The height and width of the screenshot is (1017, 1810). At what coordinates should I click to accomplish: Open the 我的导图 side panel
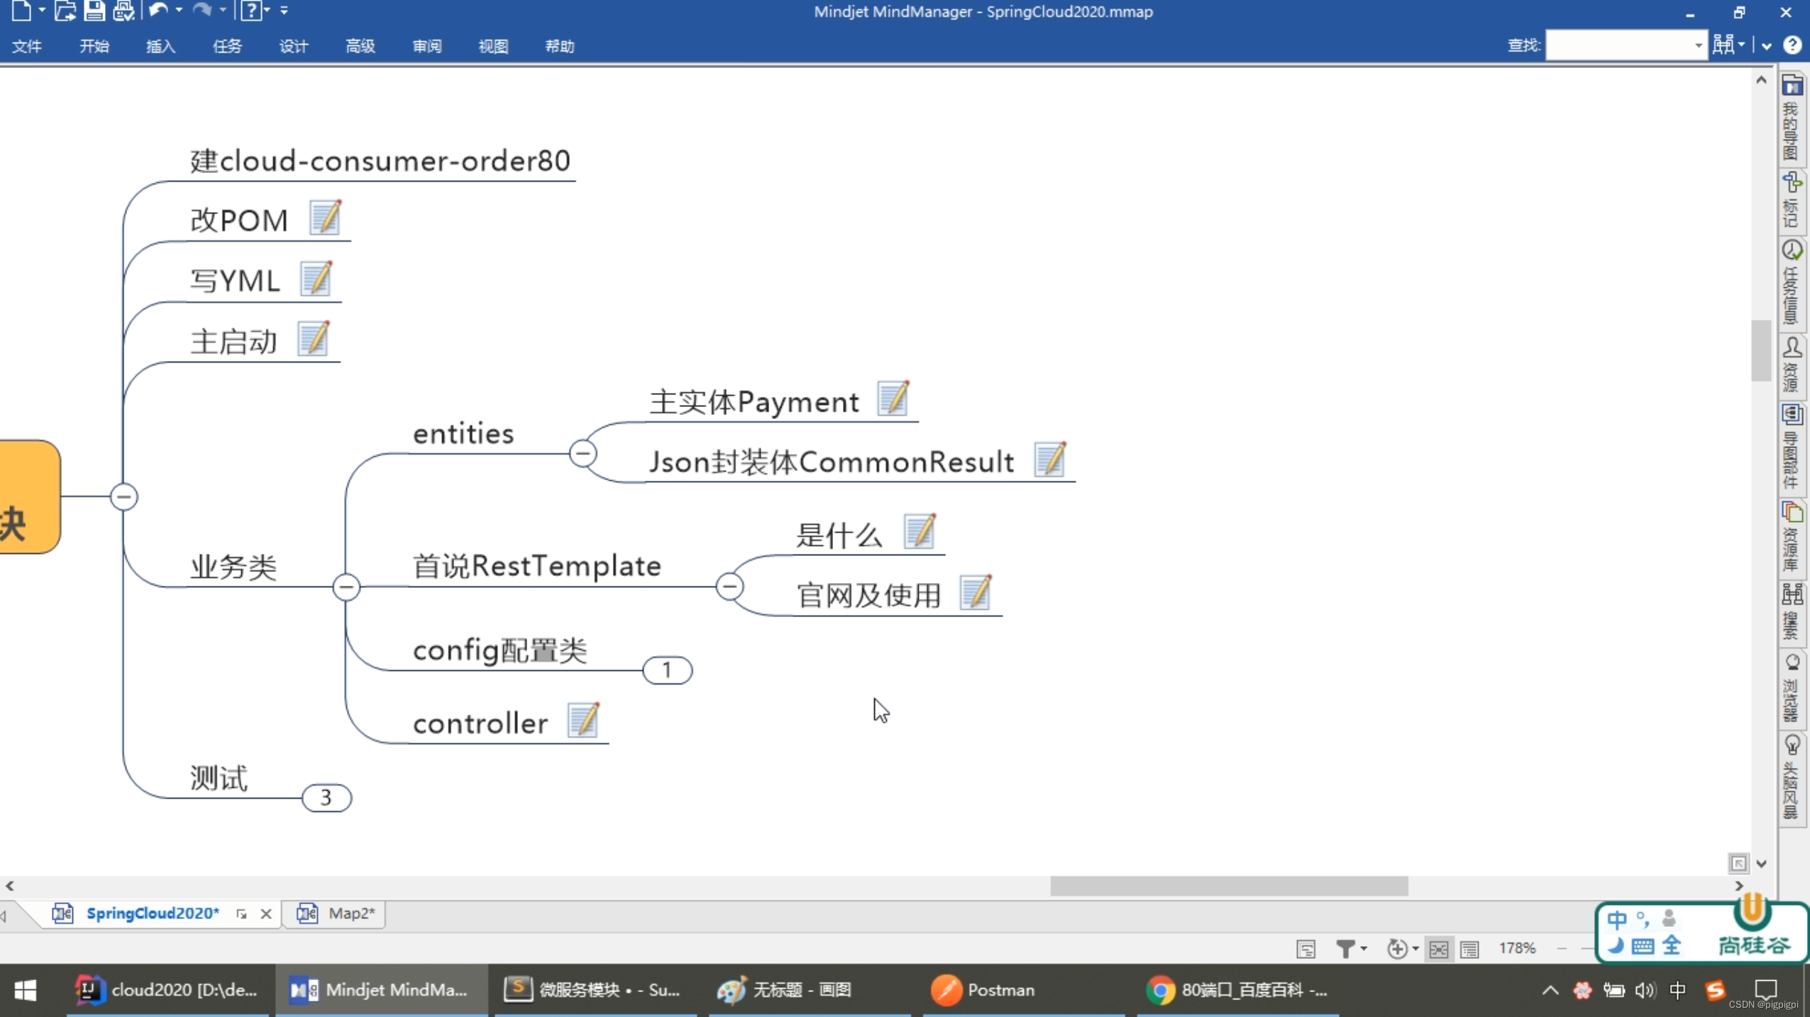point(1792,118)
